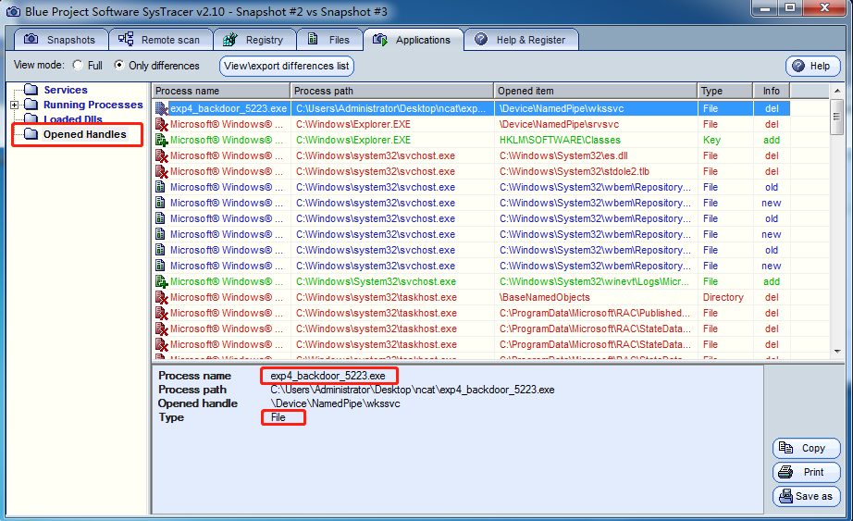Click deleted icon on \Device\NamedPipe\srvsvc row
This screenshot has height=521, width=853.
[162, 124]
